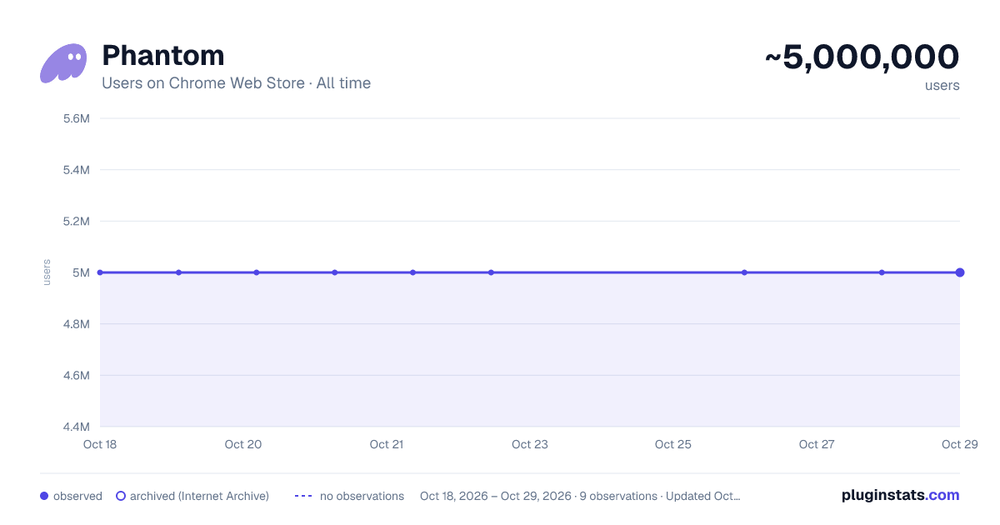Click 'Users on Chrome Web Store · All time' subtitle
Screen dimensions: 1000x525
(x=236, y=83)
